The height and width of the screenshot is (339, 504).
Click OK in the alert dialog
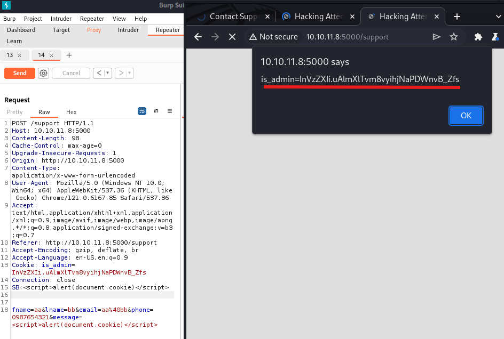tap(466, 116)
